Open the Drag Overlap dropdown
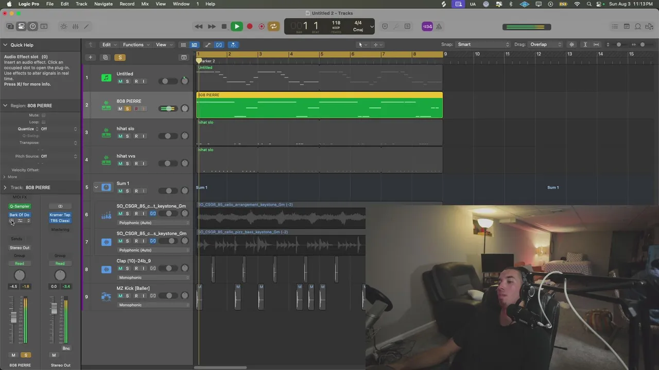 pos(546,45)
